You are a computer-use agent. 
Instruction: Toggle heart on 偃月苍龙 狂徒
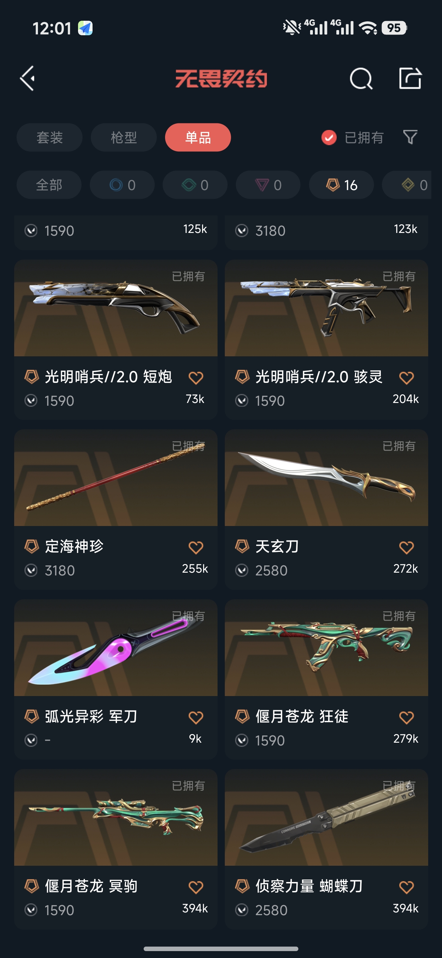coord(406,717)
